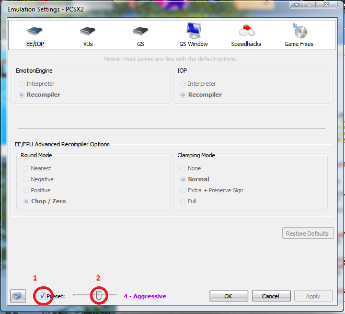The height and width of the screenshot is (314, 345).
Task: Click the OK button
Action: tap(229, 296)
